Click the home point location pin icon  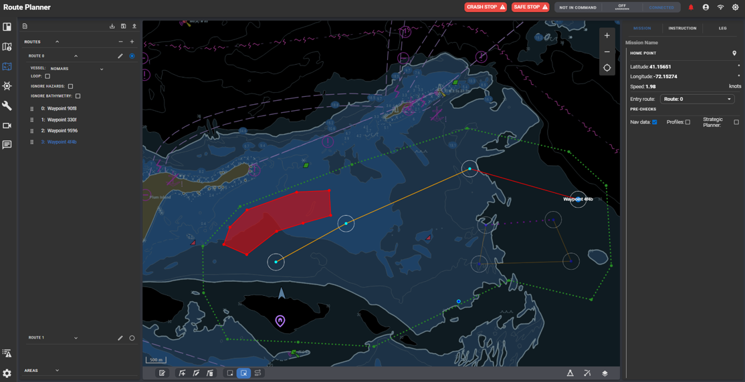pos(734,53)
